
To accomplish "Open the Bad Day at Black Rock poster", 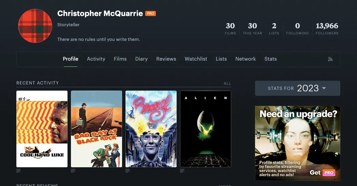I will (96, 129).
